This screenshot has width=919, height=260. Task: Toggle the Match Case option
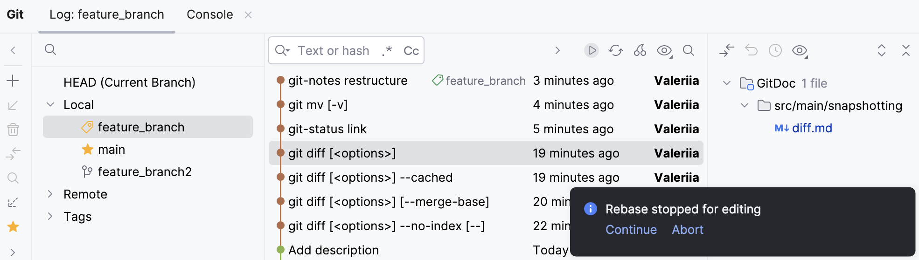(411, 50)
